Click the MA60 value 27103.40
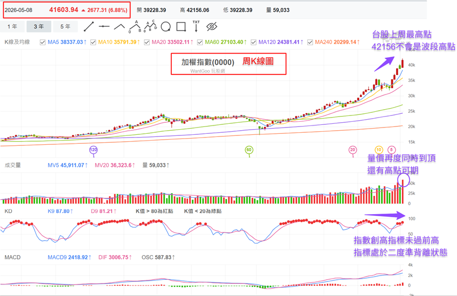Image resolution: width=457 pixels, height=296 pixels. point(232,42)
